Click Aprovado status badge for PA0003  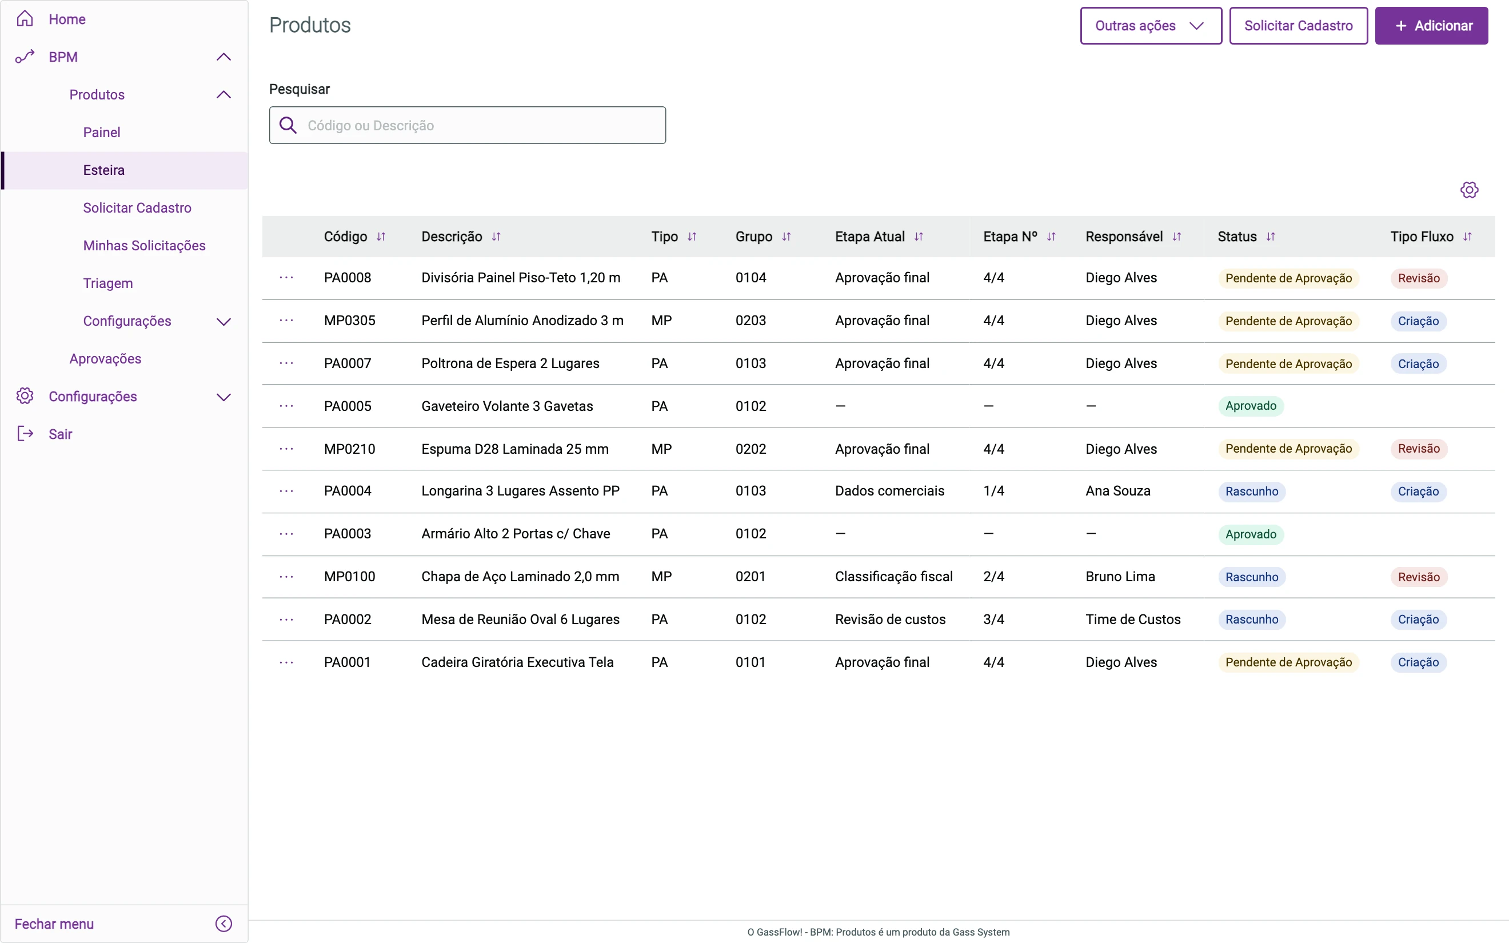coord(1251,534)
